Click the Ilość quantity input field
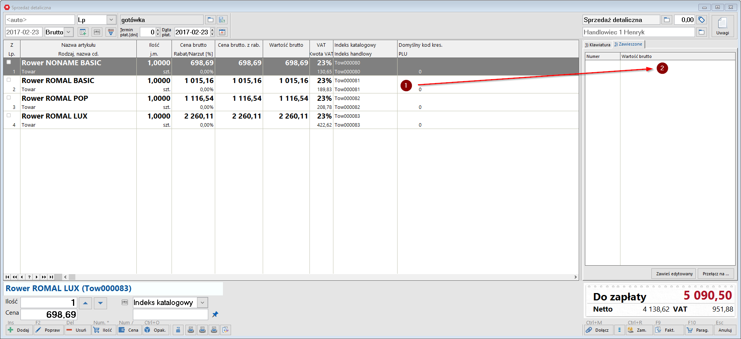This screenshot has width=741, height=339. click(x=49, y=303)
